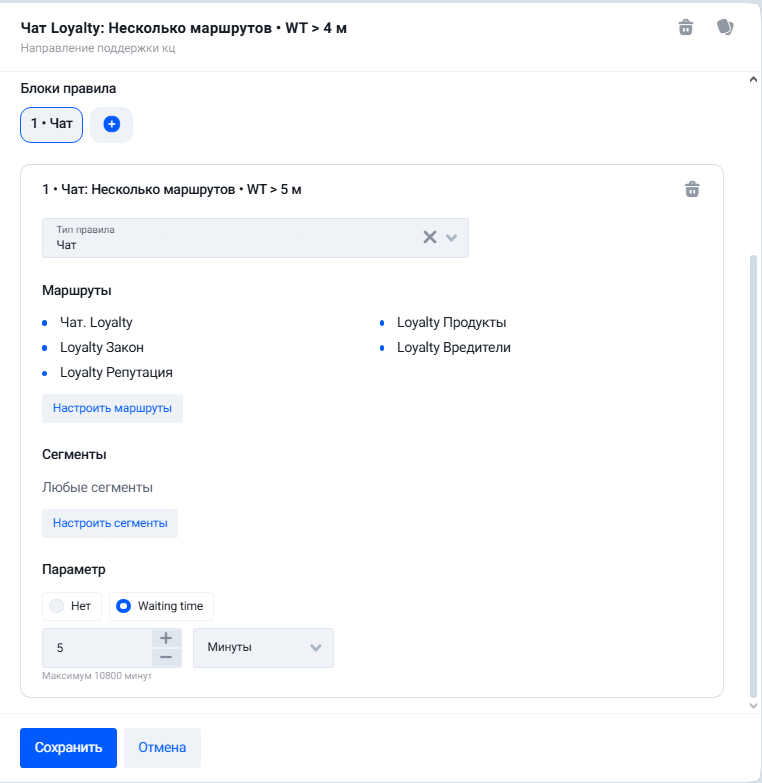
Task: Select the Waiting time radio option
Action: tap(161, 606)
